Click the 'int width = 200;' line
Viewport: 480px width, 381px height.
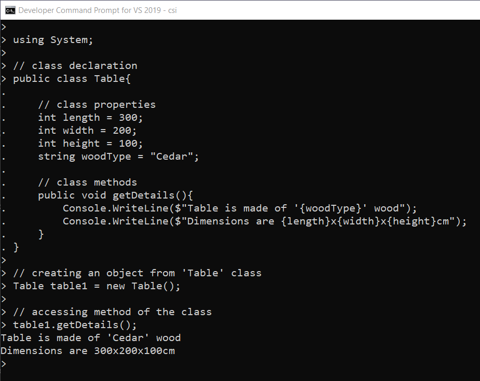(87, 131)
